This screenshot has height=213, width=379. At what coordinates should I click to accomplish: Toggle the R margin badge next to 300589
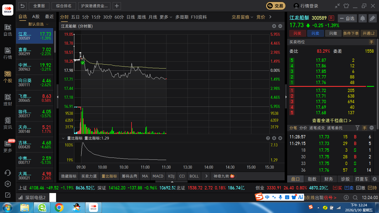[332, 18]
